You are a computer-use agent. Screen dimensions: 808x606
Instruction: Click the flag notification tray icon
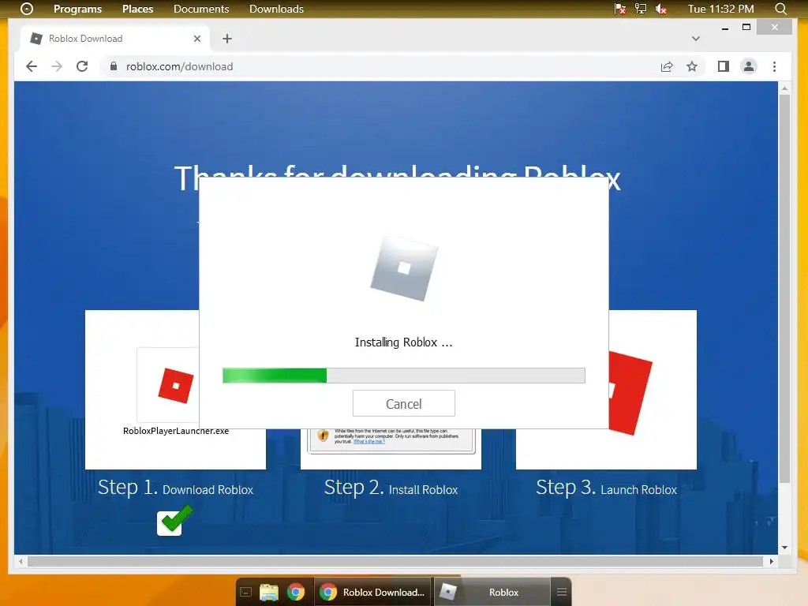[620, 9]
